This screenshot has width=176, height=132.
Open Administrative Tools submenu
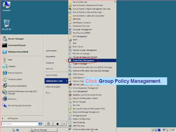click(56, 81)
